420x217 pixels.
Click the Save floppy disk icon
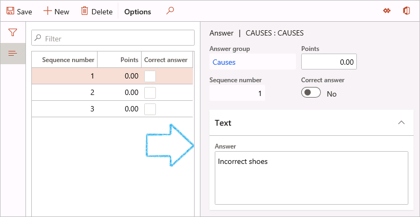[x=10, y=11]
